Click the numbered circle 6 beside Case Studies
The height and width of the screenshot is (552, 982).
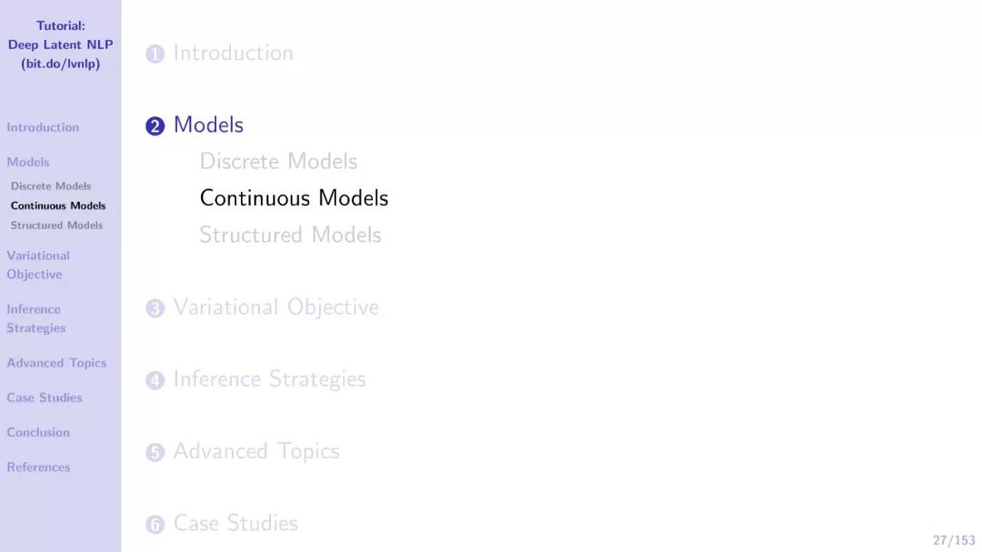pyautogui.click(x=155, y=525)
